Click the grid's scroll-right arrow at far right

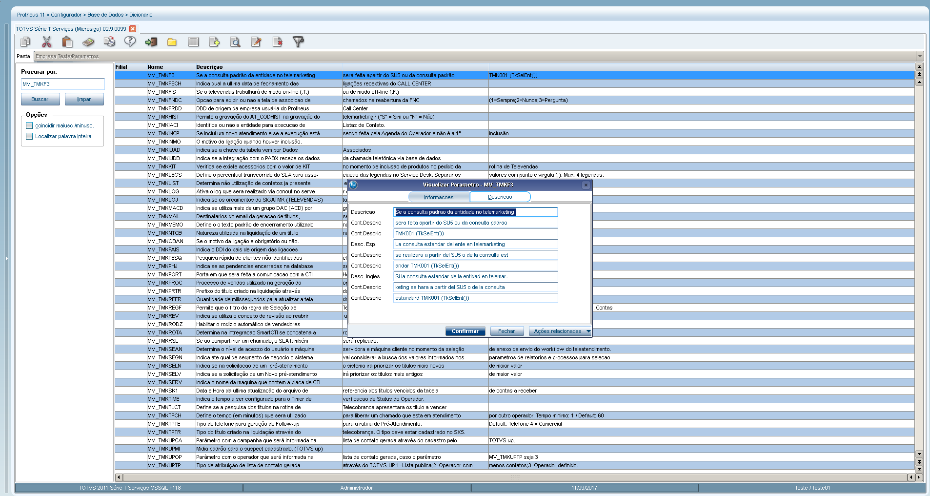[x=919, y=477]
